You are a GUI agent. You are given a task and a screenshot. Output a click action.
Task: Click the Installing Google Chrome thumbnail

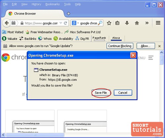tap(82, 121)
